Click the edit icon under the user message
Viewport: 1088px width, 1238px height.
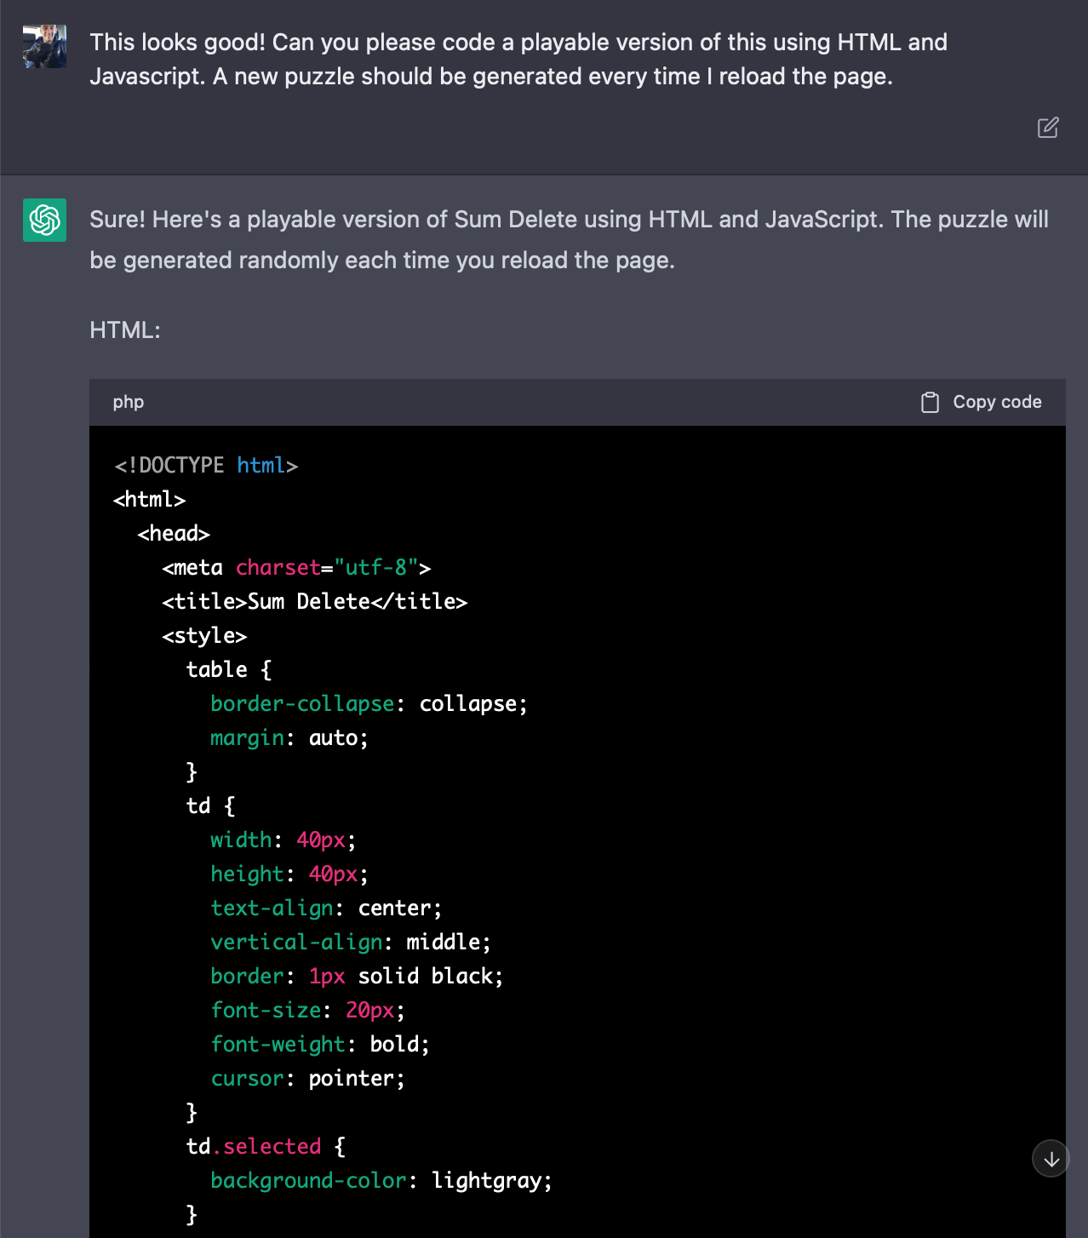click(x=1048, y=128)
